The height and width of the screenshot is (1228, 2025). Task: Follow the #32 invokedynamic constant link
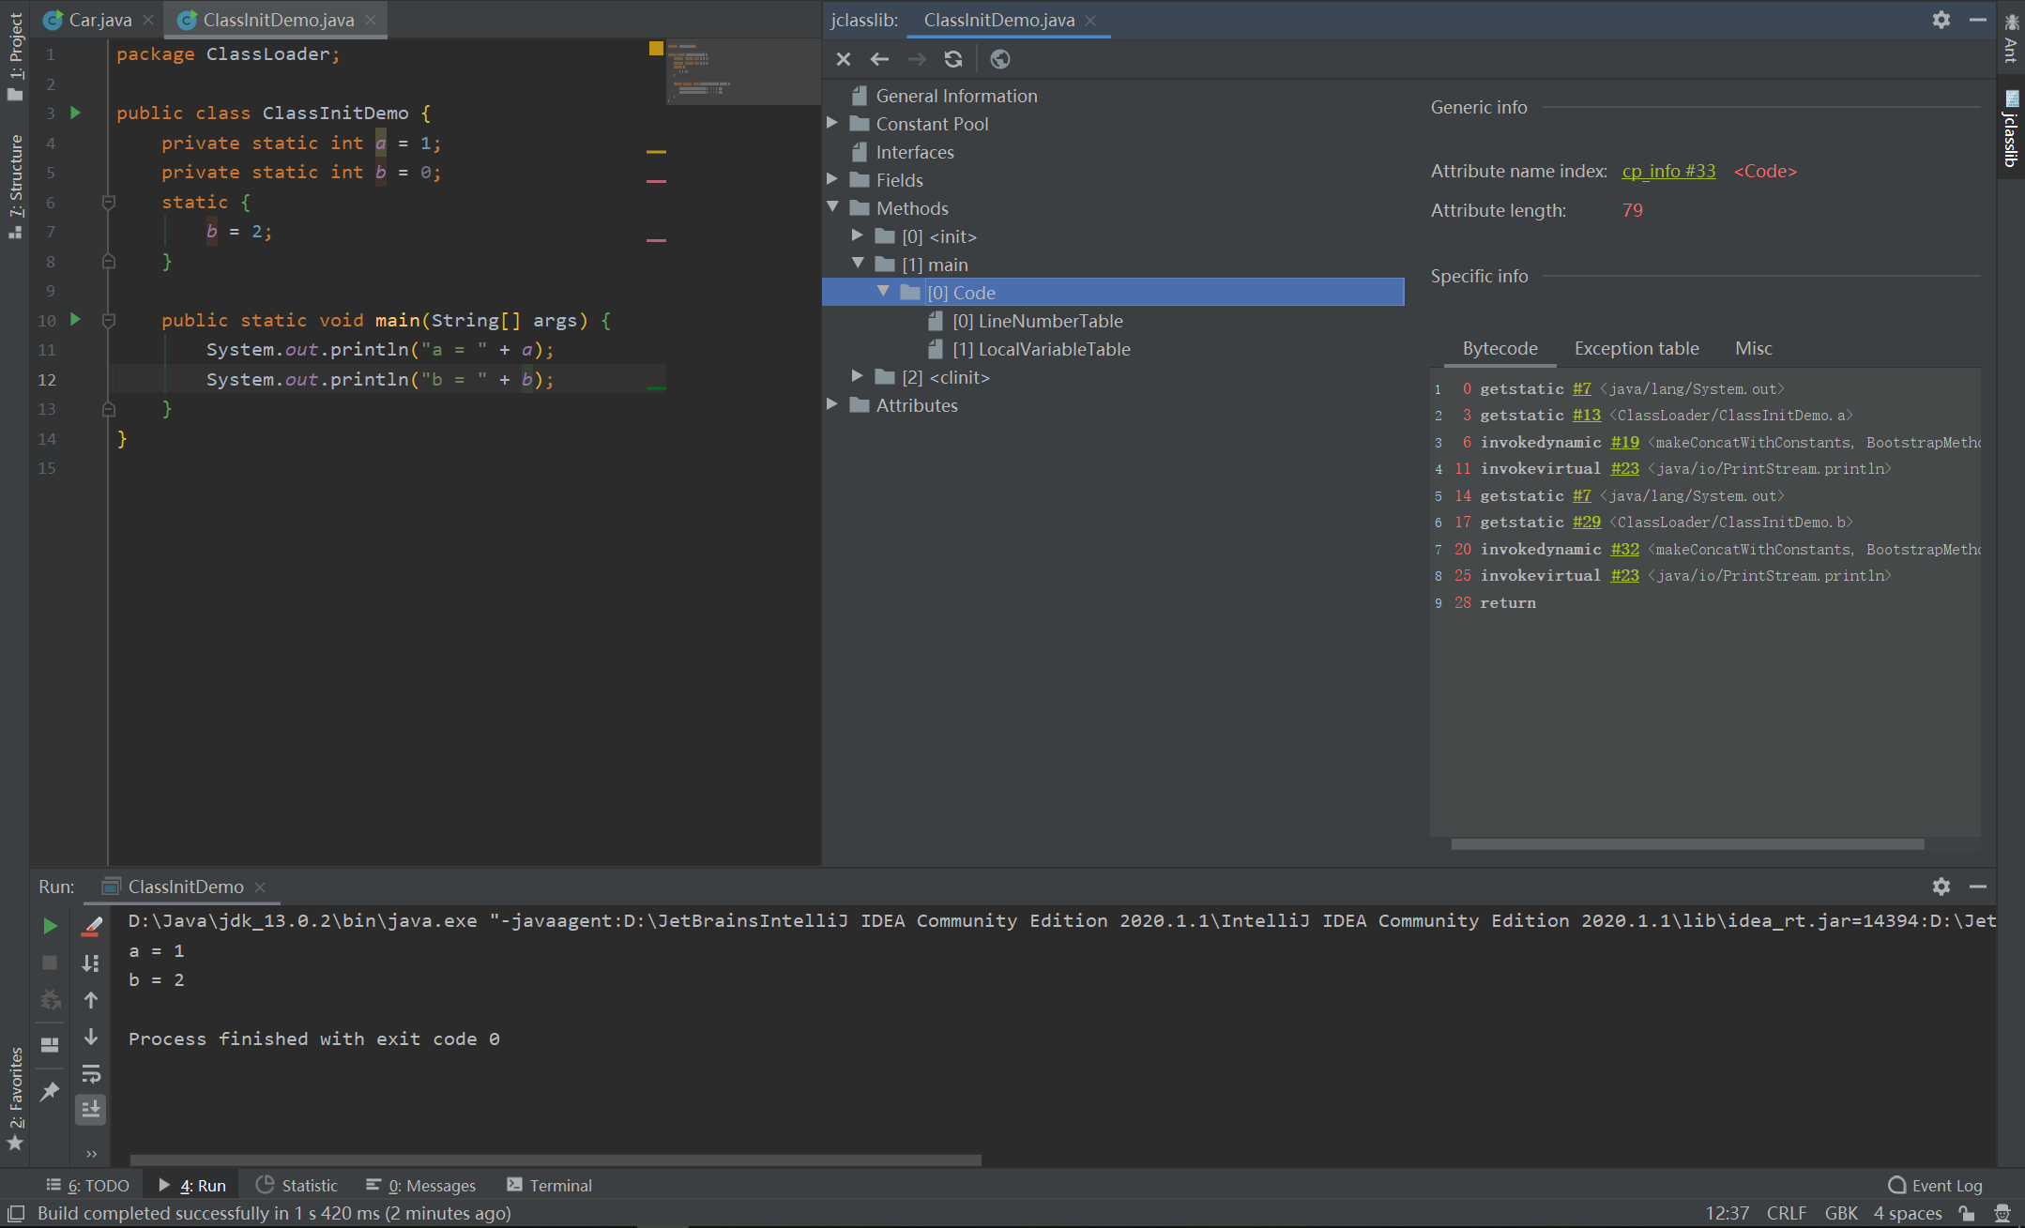[1625, 549]
